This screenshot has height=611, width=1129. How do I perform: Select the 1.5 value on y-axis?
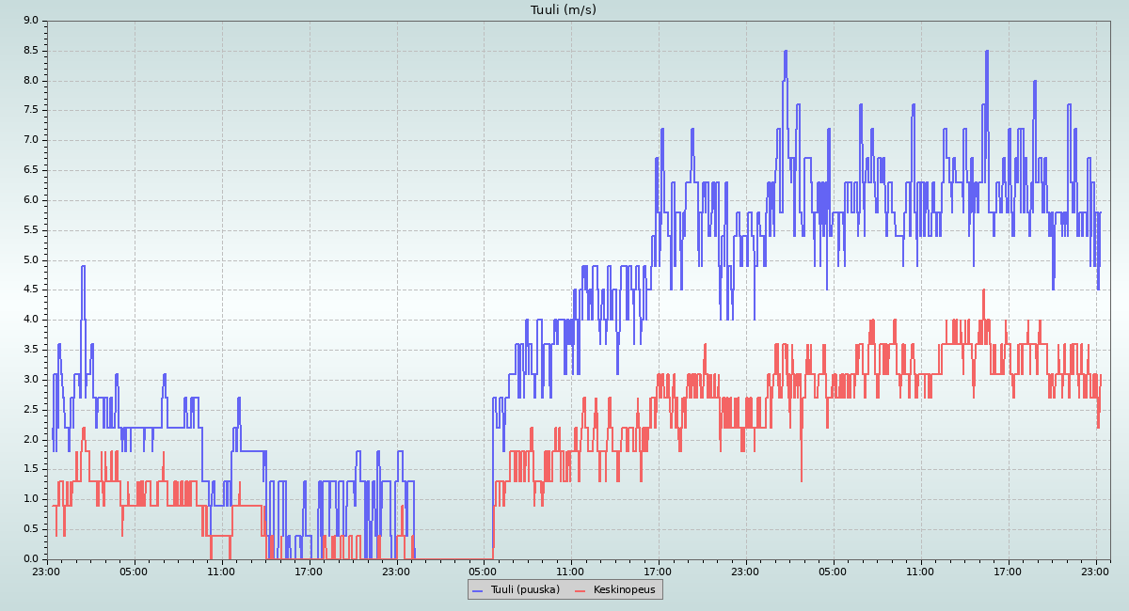pos(30,469)
